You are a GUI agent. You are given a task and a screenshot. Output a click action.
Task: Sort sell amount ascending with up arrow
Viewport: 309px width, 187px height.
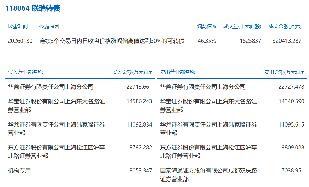click(299, 72)
